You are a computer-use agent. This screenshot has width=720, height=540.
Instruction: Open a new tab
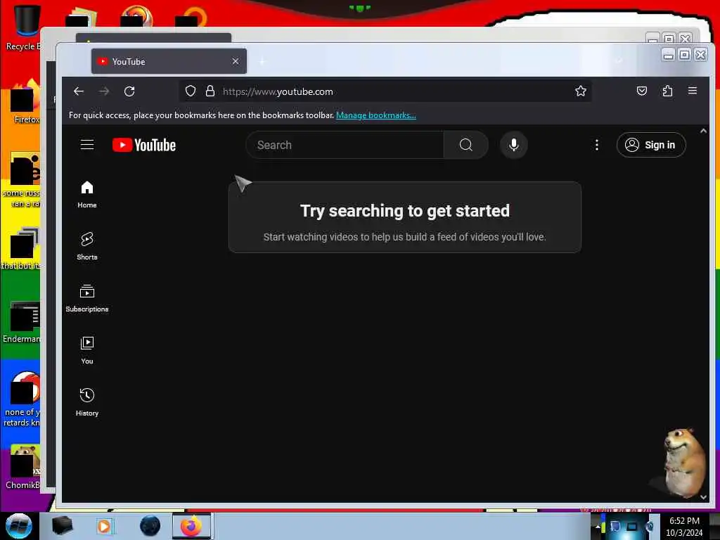coord(262,61)
